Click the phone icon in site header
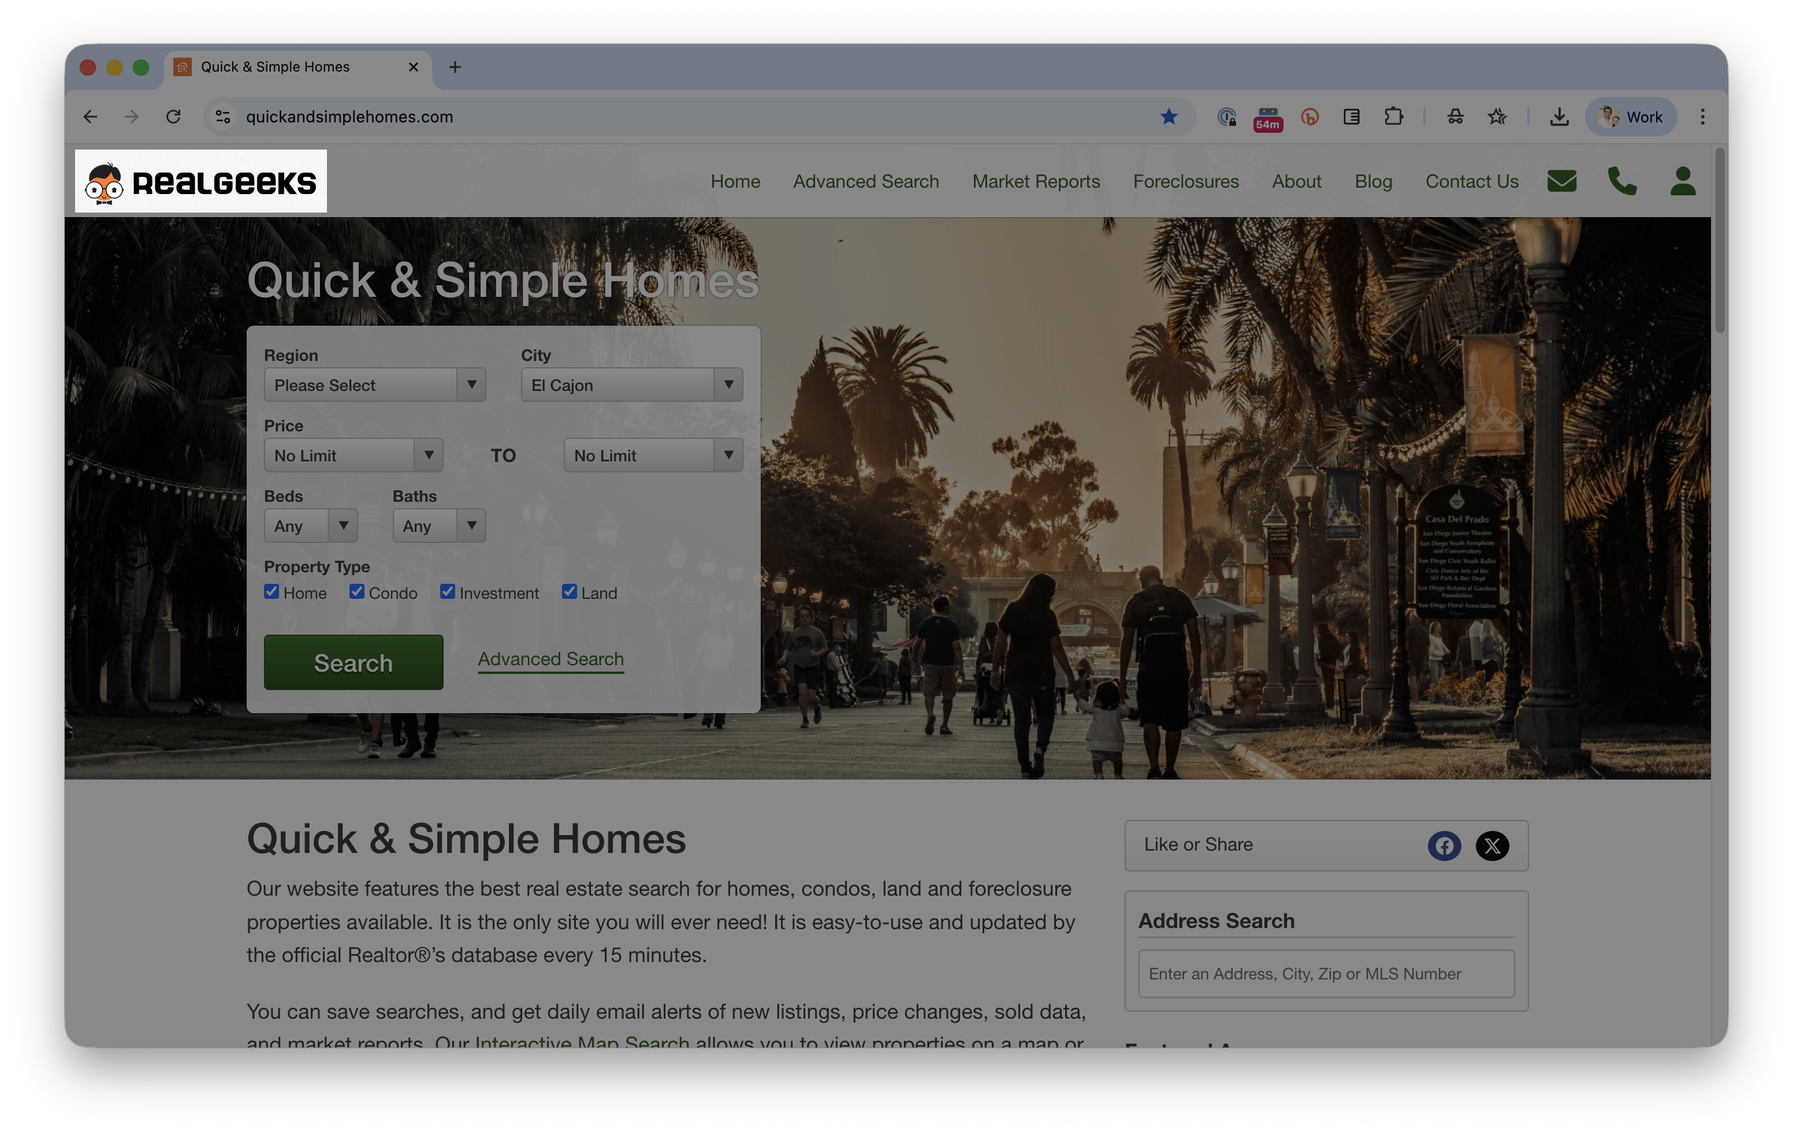Viewport: 1793px width, 1133px height. coord(1622,181)
